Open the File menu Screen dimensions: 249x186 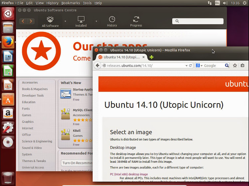(20, 3)
